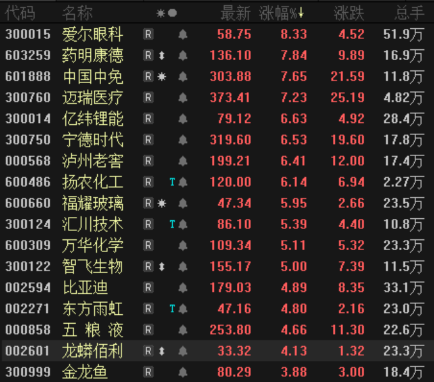Click the R badge on 药明康德 row
This screenshot has width=434, height=382.
(x=149, y=56)
